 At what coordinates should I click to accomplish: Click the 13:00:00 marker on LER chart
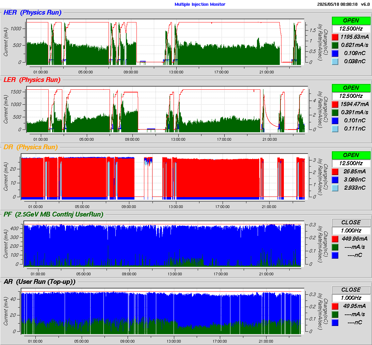pyautogui.click(x=178, y=139)
